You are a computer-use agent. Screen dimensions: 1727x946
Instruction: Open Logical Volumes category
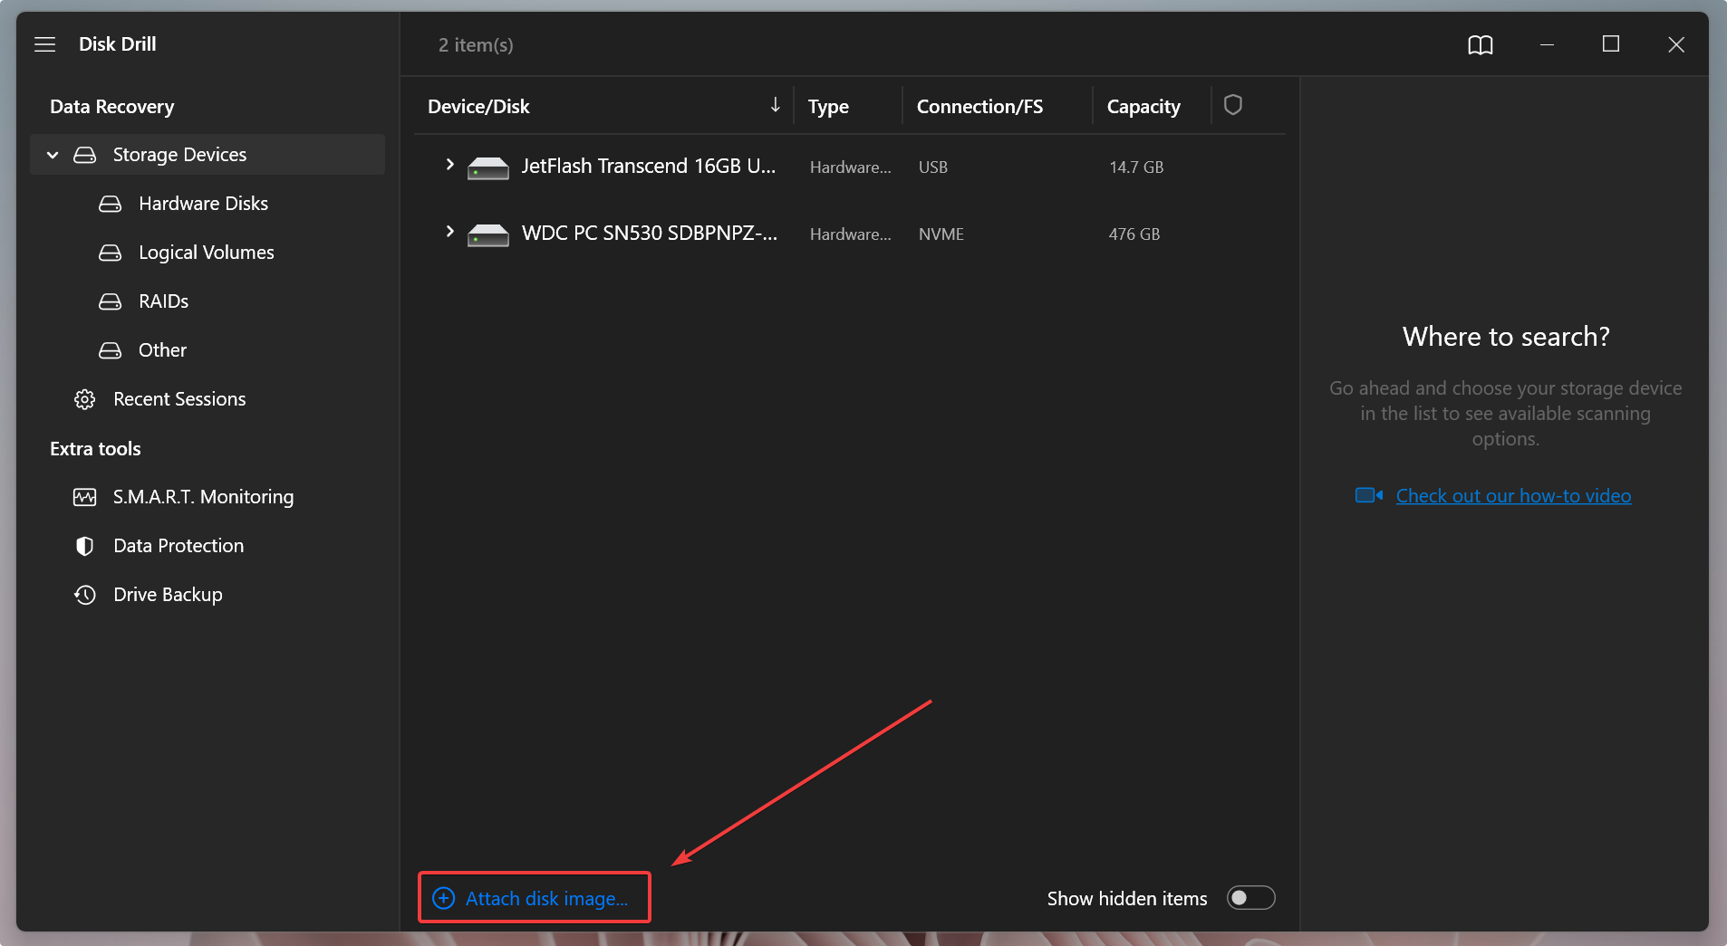click(x=207, y=253)
